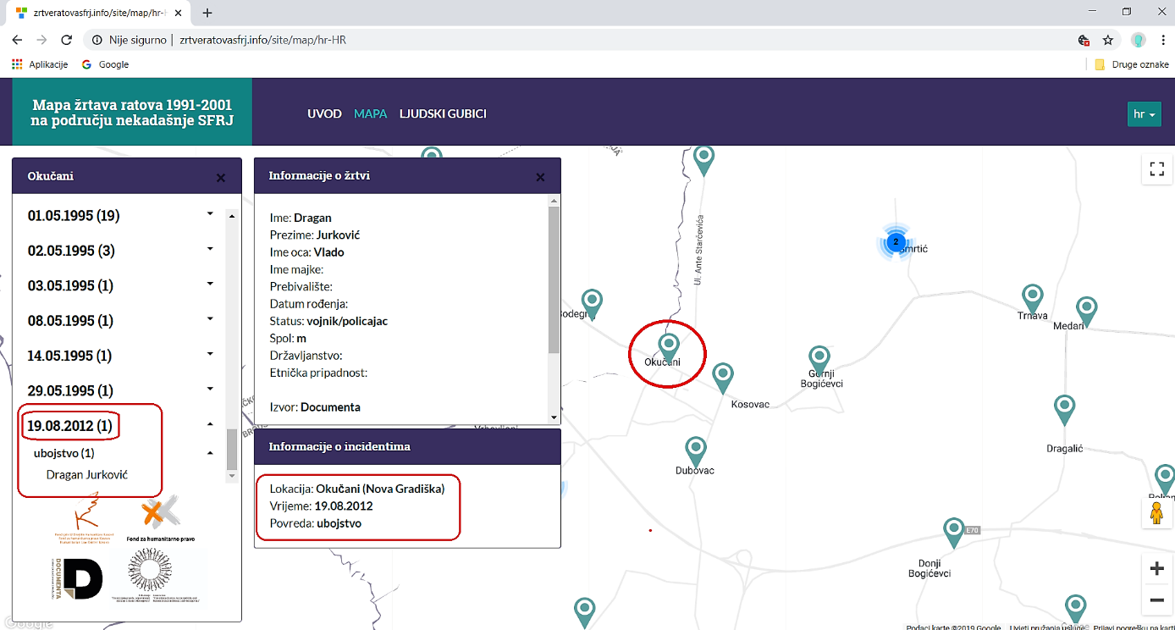Click the cluster marker showing 2
This screenshot has height=630, width=1175.
tap(895, 242)
